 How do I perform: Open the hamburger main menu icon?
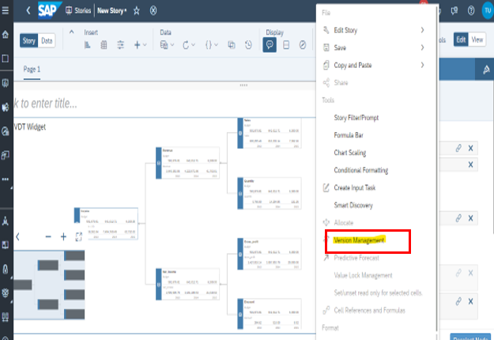click(7, 11)
